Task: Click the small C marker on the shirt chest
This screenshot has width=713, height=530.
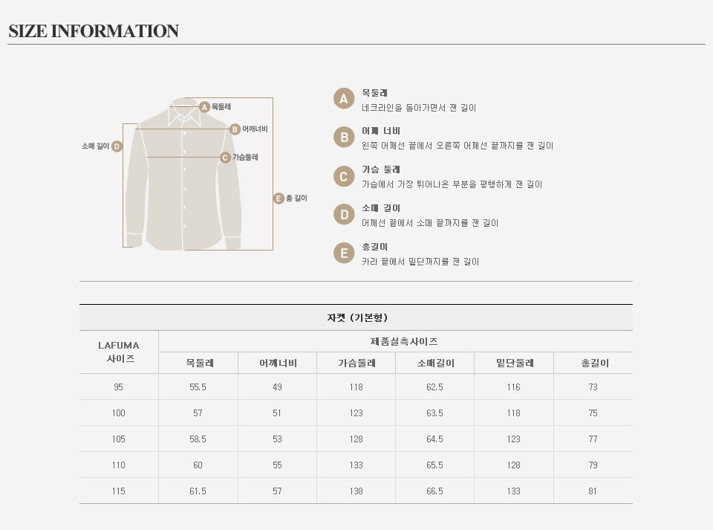Action: [225, 158]
